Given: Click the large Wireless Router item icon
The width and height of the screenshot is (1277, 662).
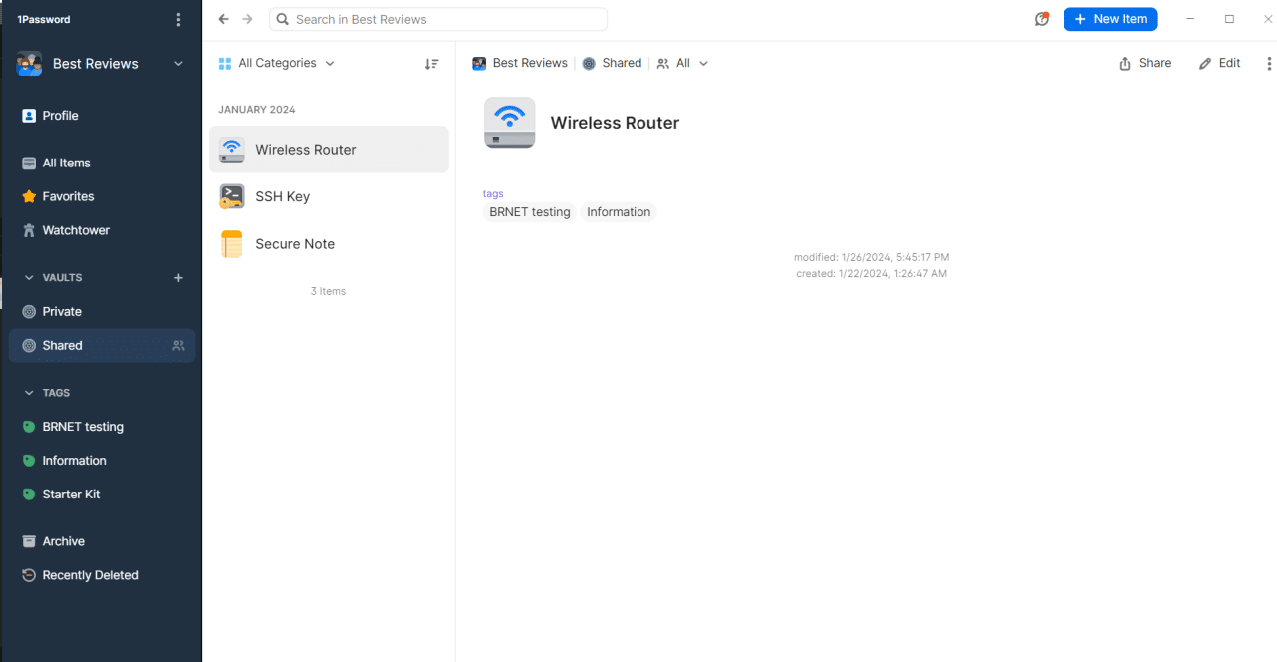Looking at the screenshot, I should click(509, 123).
